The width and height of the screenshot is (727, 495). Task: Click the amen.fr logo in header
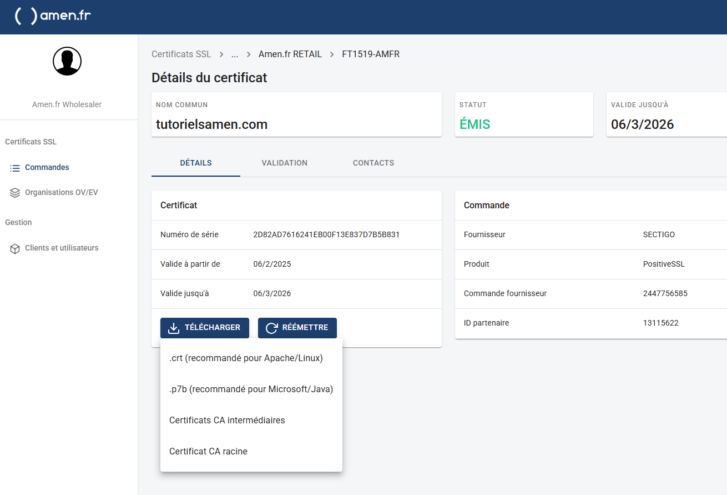click(x=53, y=16)
